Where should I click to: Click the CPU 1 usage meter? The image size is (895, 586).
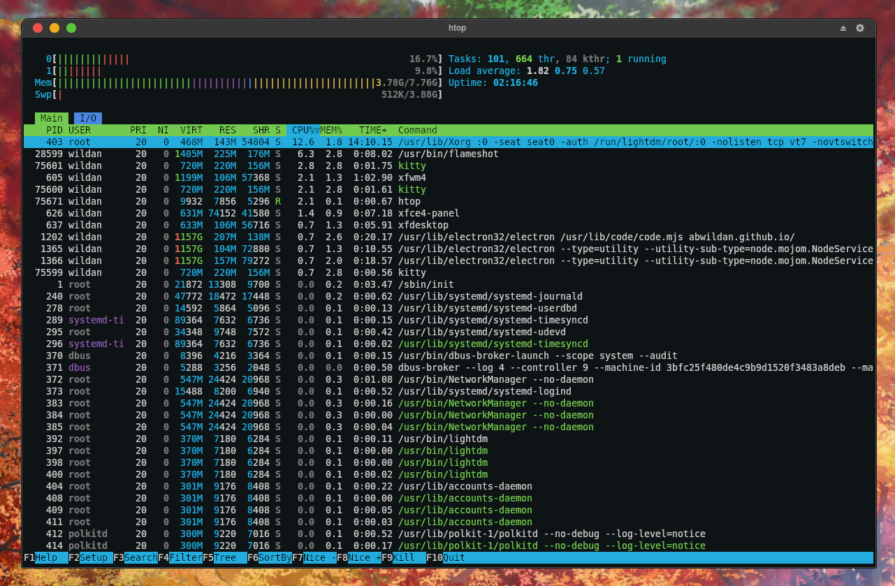coord(245,71)
